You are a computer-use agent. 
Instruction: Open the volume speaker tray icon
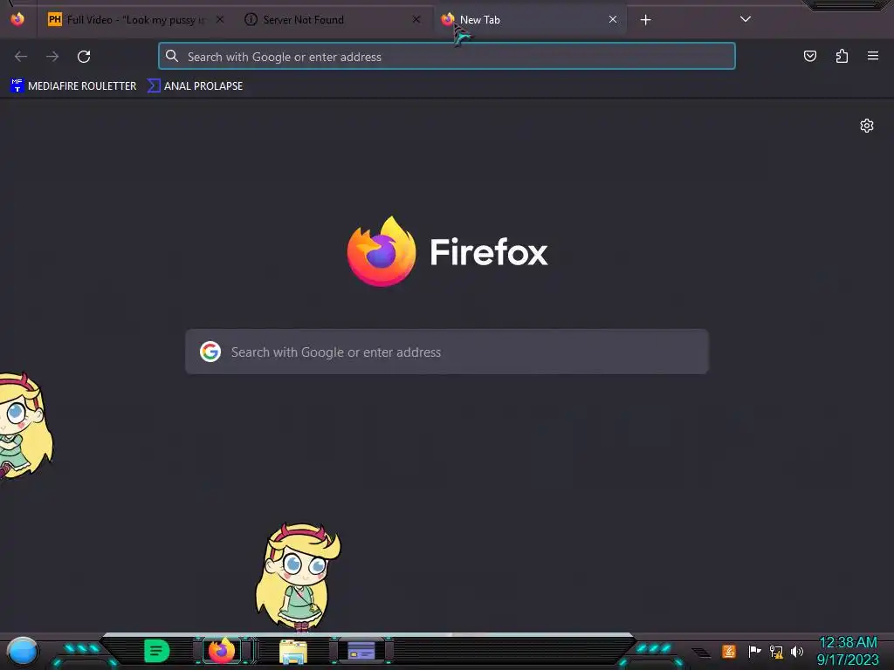pos(797,651)
